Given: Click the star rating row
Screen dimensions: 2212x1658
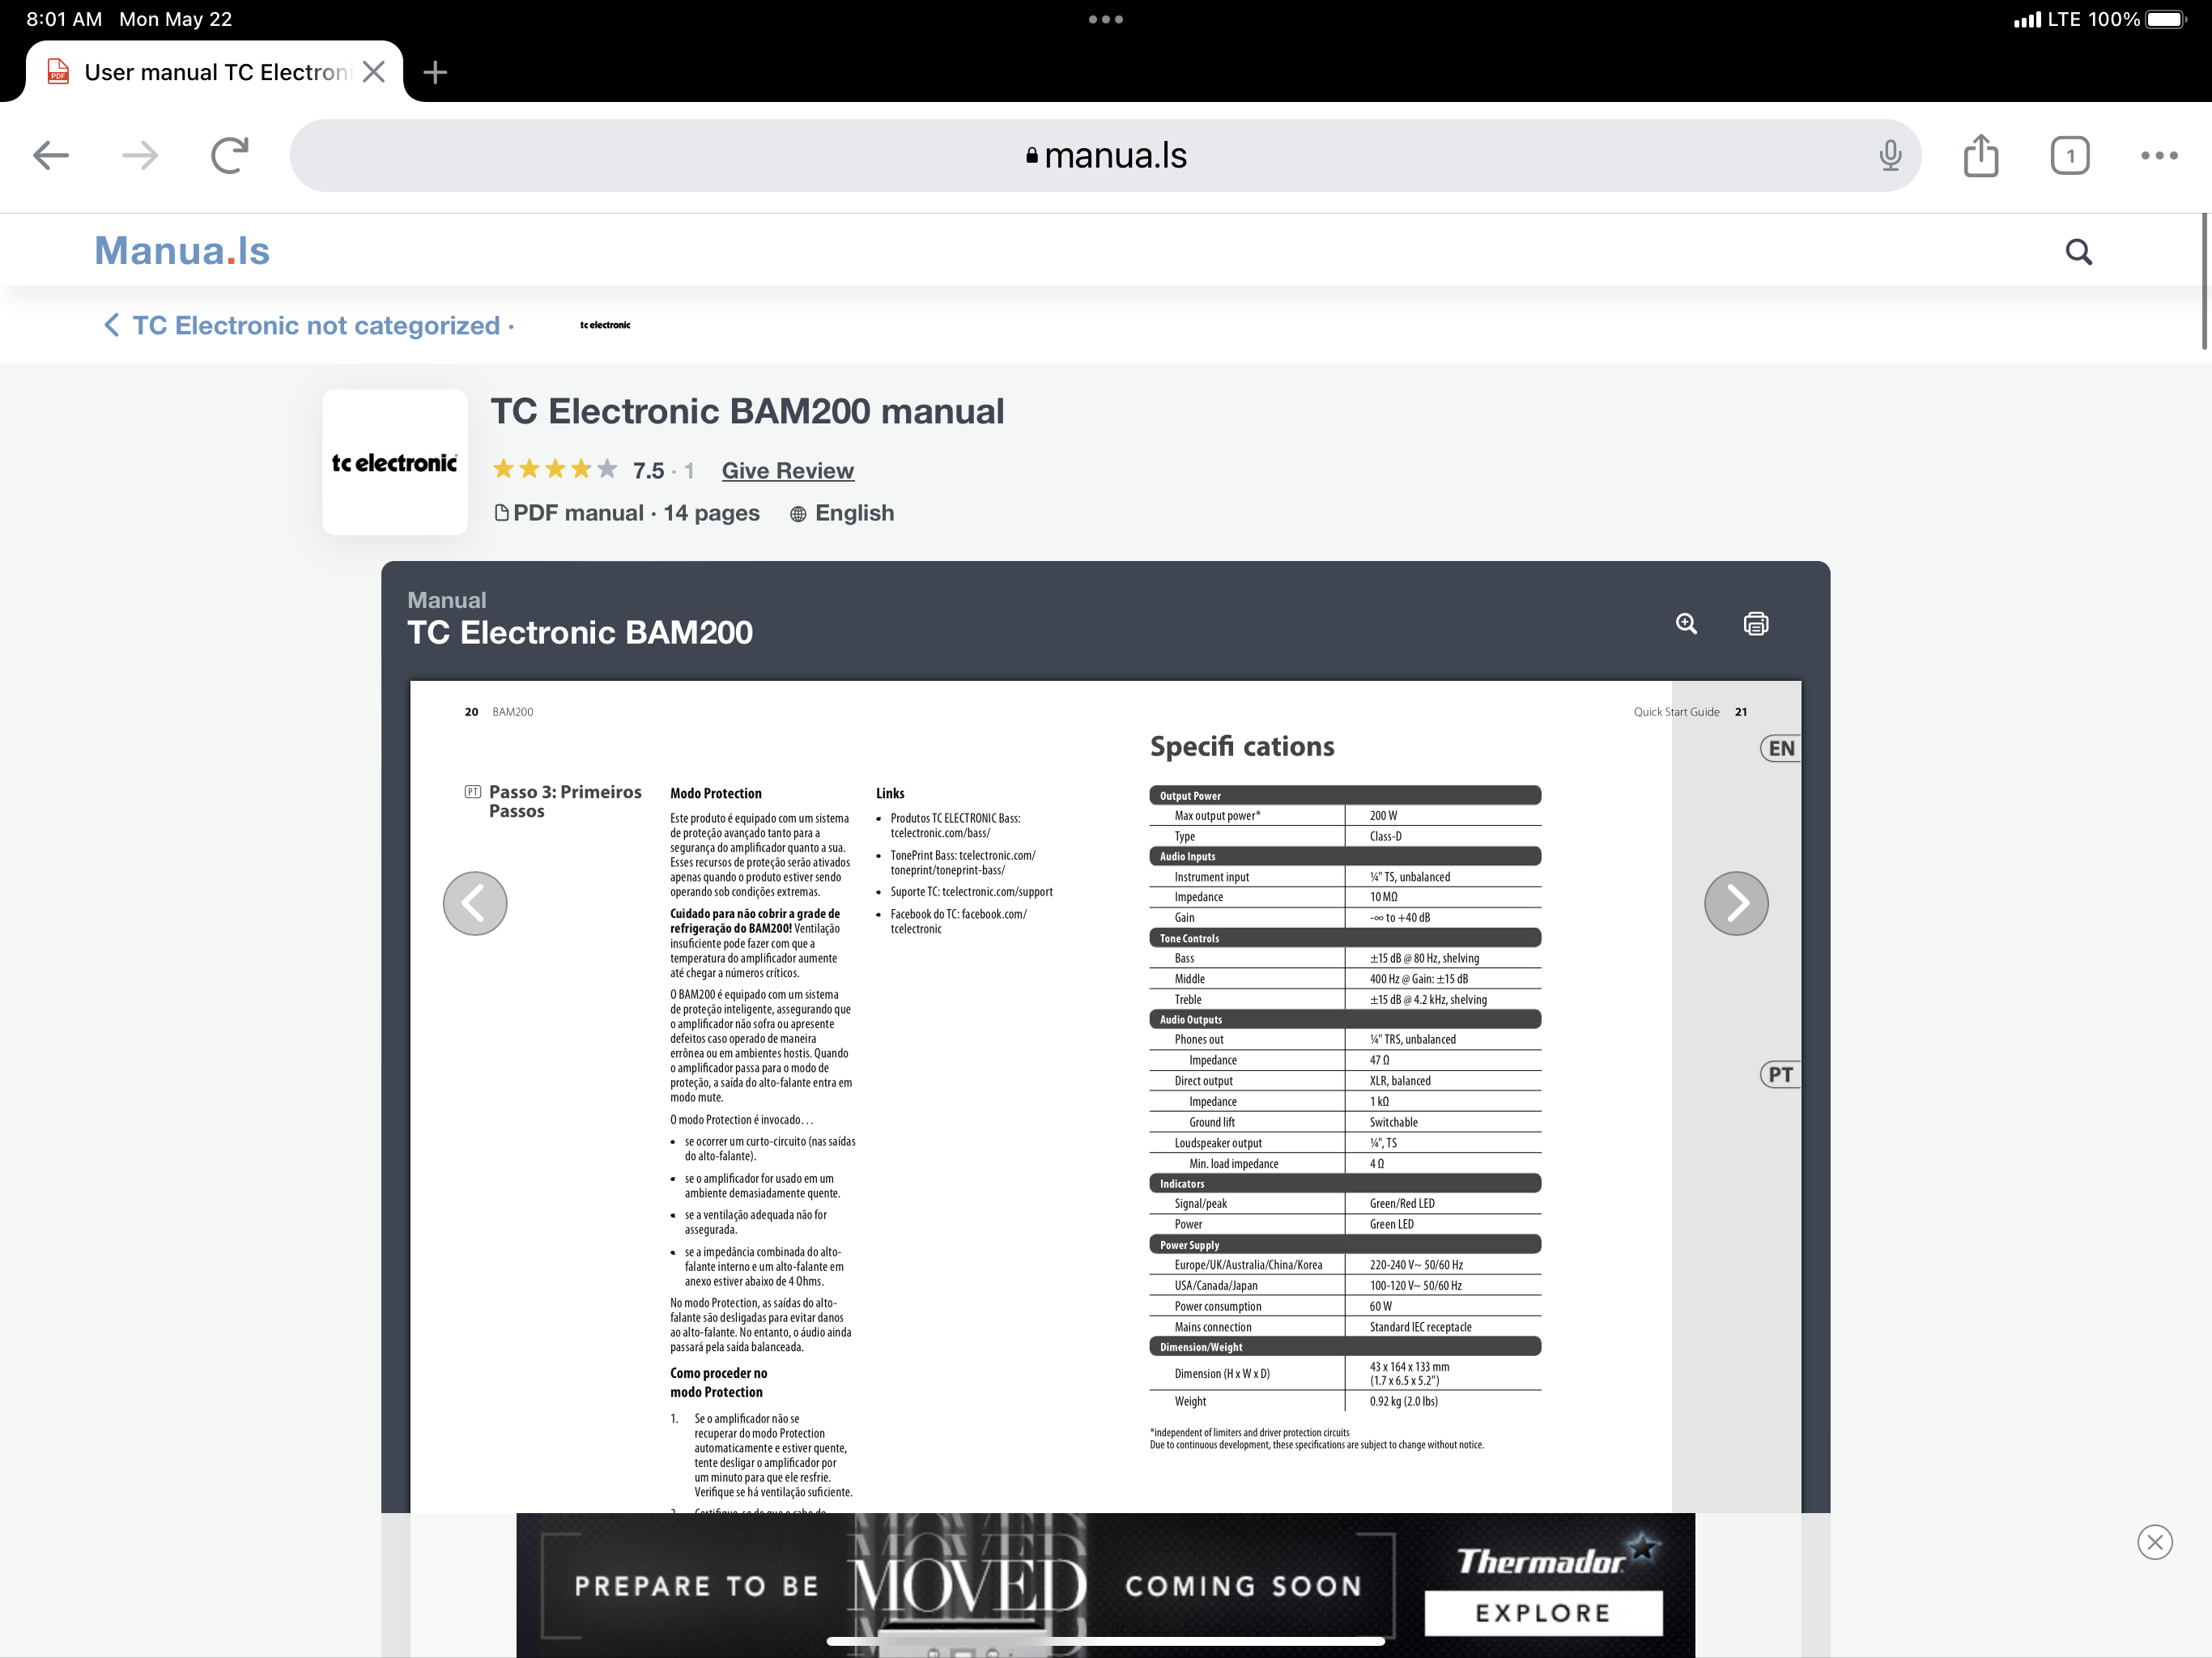Looking at the screenshot, I should [555, 469].
